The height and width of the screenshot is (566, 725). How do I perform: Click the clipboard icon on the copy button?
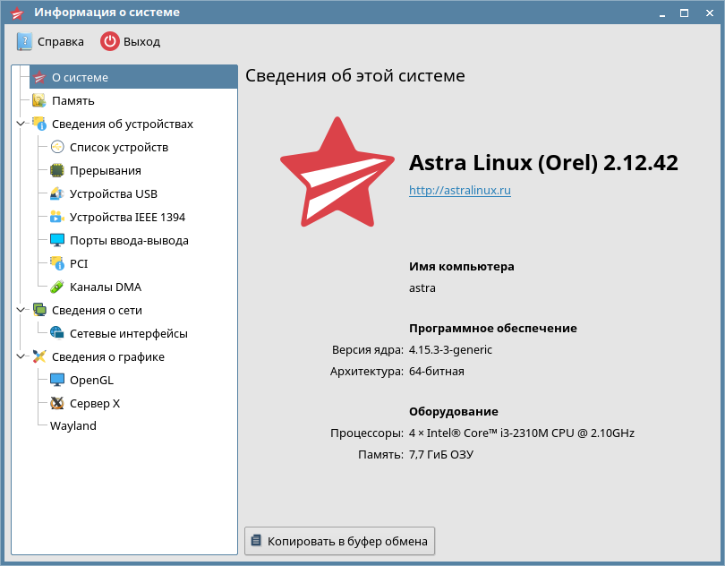tap(256, 540)
